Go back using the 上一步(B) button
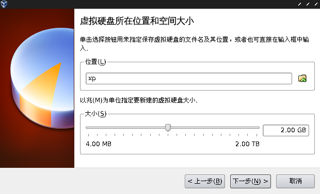The image size is (320, 194). tap(205, 181)
